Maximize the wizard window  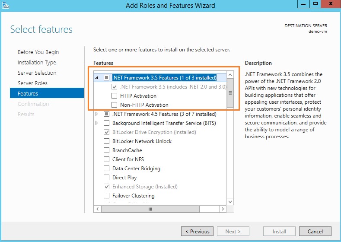point(316,4)
